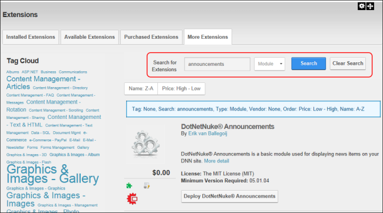Click the document icon beside puzzle piece
The height and width of the screenshot is (213, 383).
click(x=147, y=186)
